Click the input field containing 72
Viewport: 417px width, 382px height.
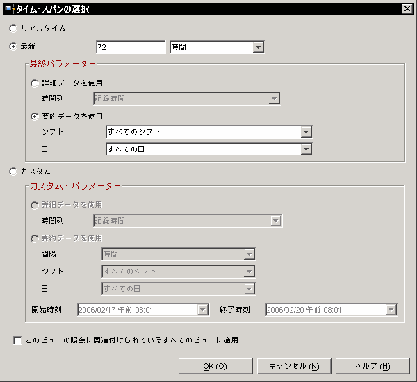pyautogui.click(x=130, y=47)
